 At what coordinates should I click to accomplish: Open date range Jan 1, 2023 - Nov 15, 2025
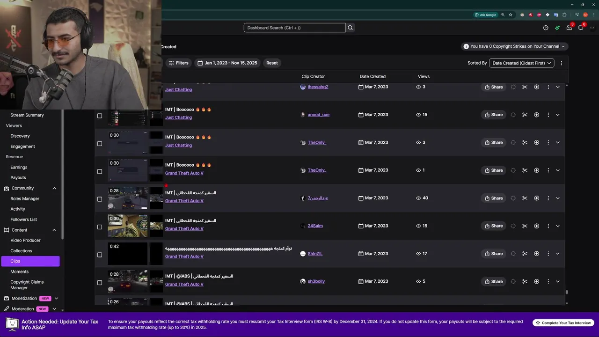coord(227,63)
